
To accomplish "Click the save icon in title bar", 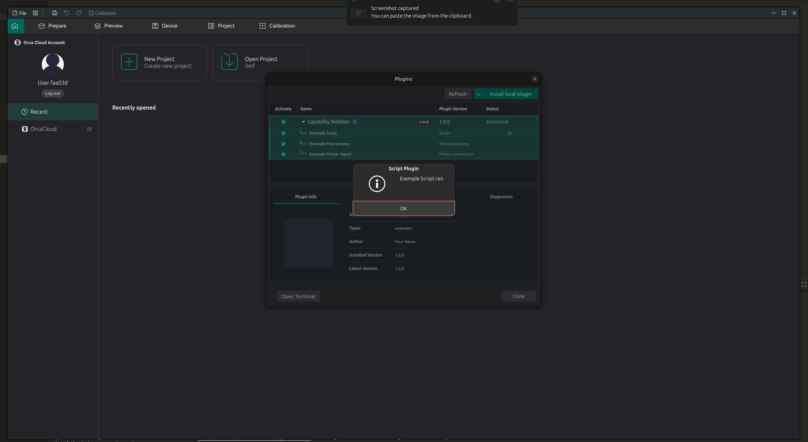I will coord(55,13).
